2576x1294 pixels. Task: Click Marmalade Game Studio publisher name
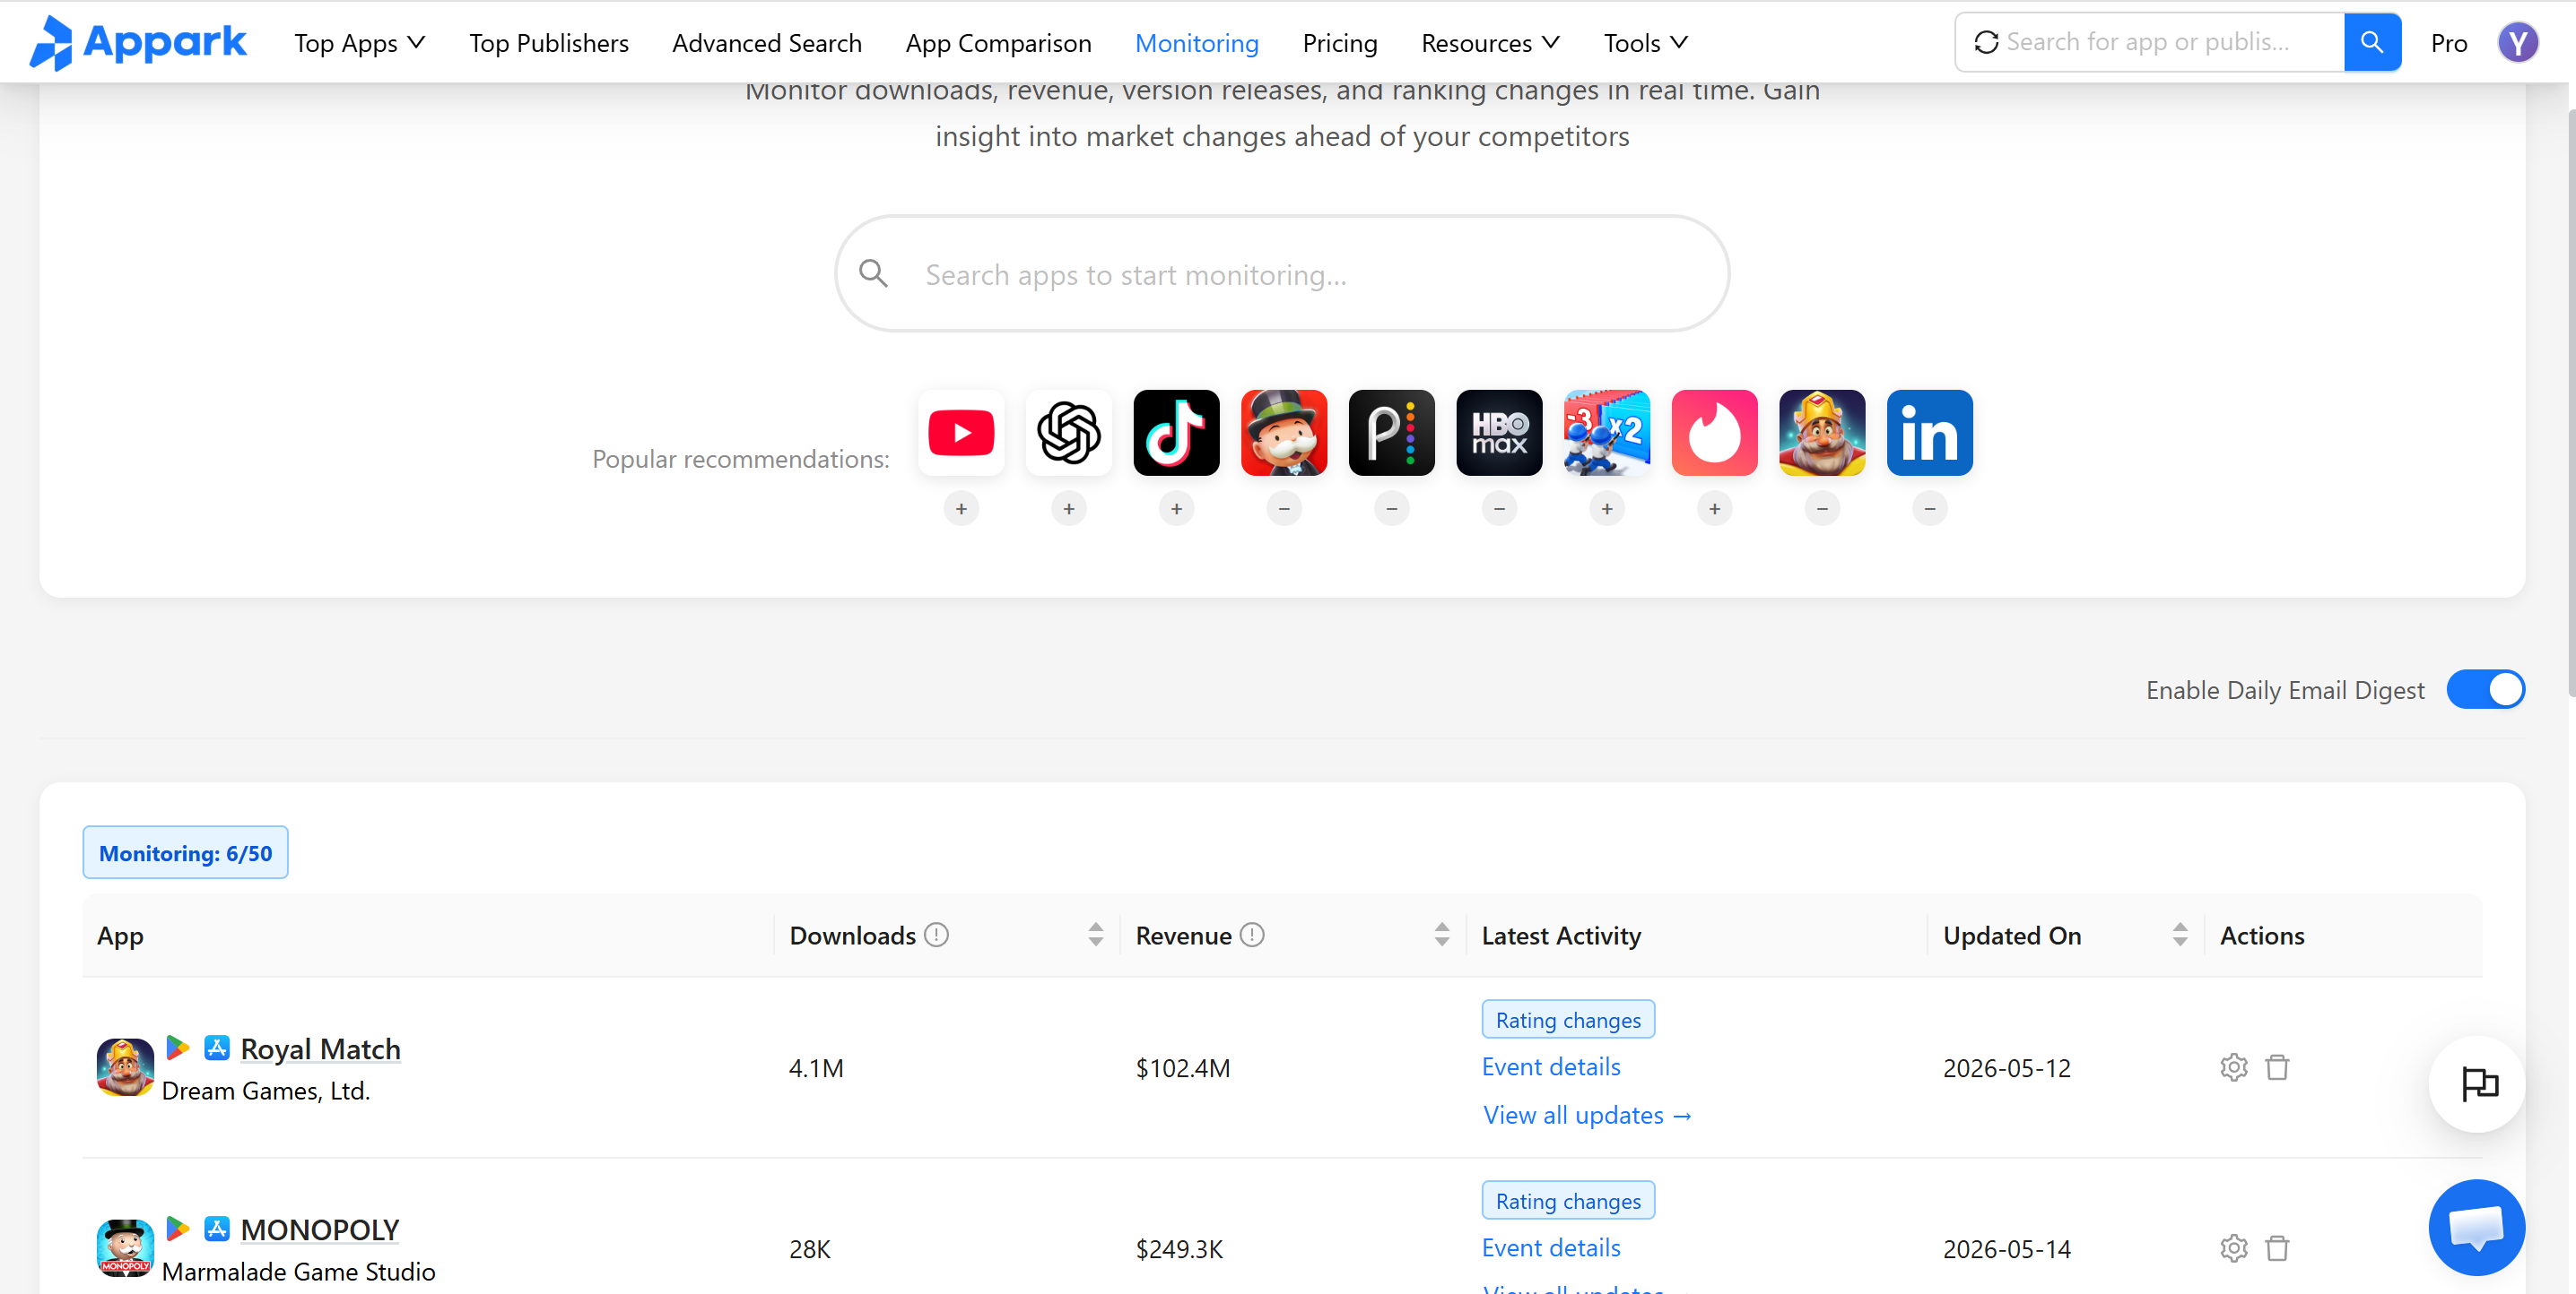click(x=298, y=1271)
